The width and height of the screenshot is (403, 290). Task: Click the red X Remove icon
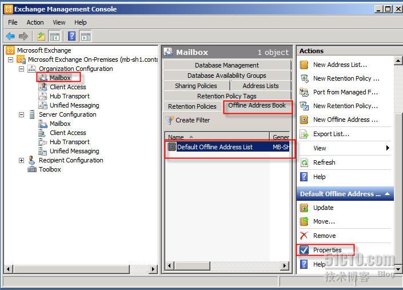point(304,236)
